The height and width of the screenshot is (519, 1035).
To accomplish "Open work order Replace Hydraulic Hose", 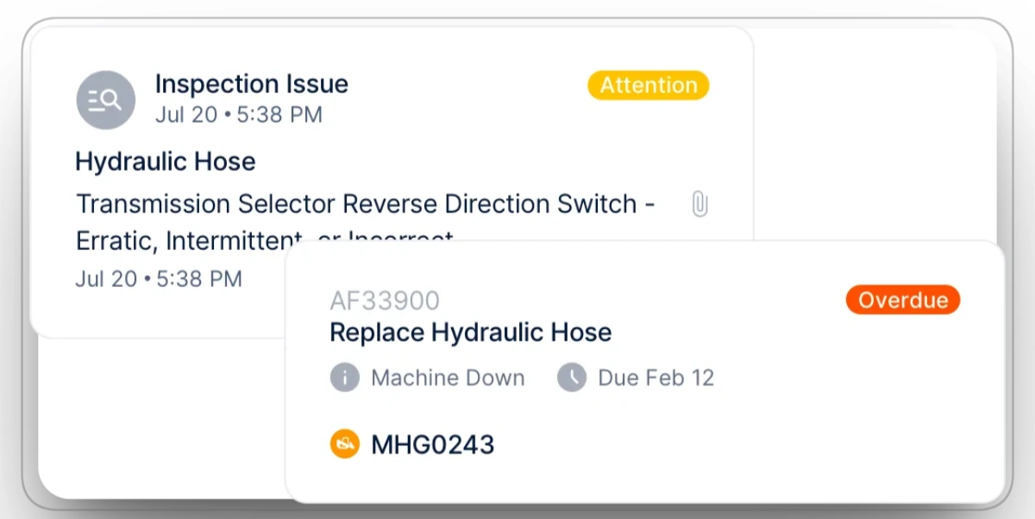I will [x=470, y=332].
